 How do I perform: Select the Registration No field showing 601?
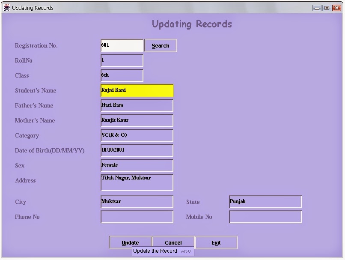122,45
